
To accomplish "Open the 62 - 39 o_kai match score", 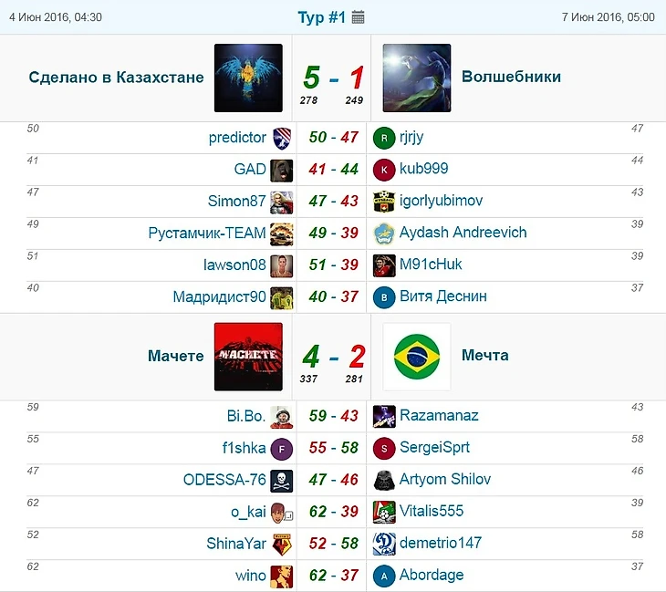I will tap(334, 512).
